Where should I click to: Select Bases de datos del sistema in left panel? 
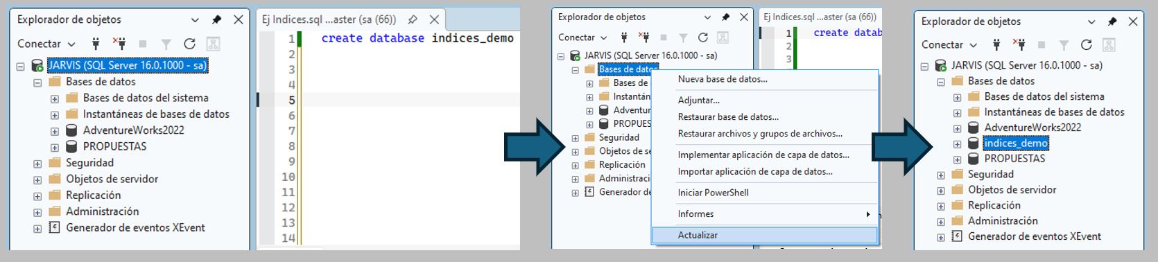pos(146,98)
